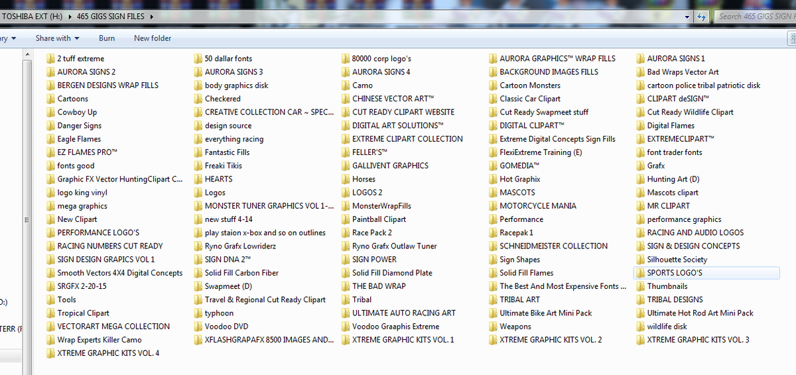The height and width of the screenshot is (375, 796).
Task: Click the SIGN POWER folder name
Action: [375, 260]
